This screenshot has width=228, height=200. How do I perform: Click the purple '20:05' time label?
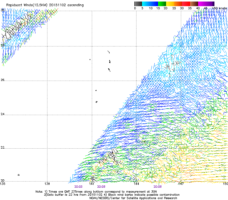78,187
